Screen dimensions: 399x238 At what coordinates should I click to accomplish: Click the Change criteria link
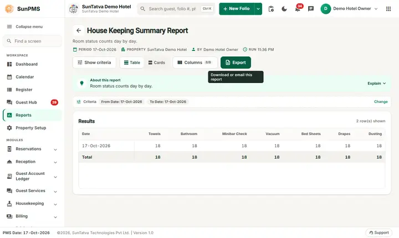pyautogui.click(x=381, y=102)
